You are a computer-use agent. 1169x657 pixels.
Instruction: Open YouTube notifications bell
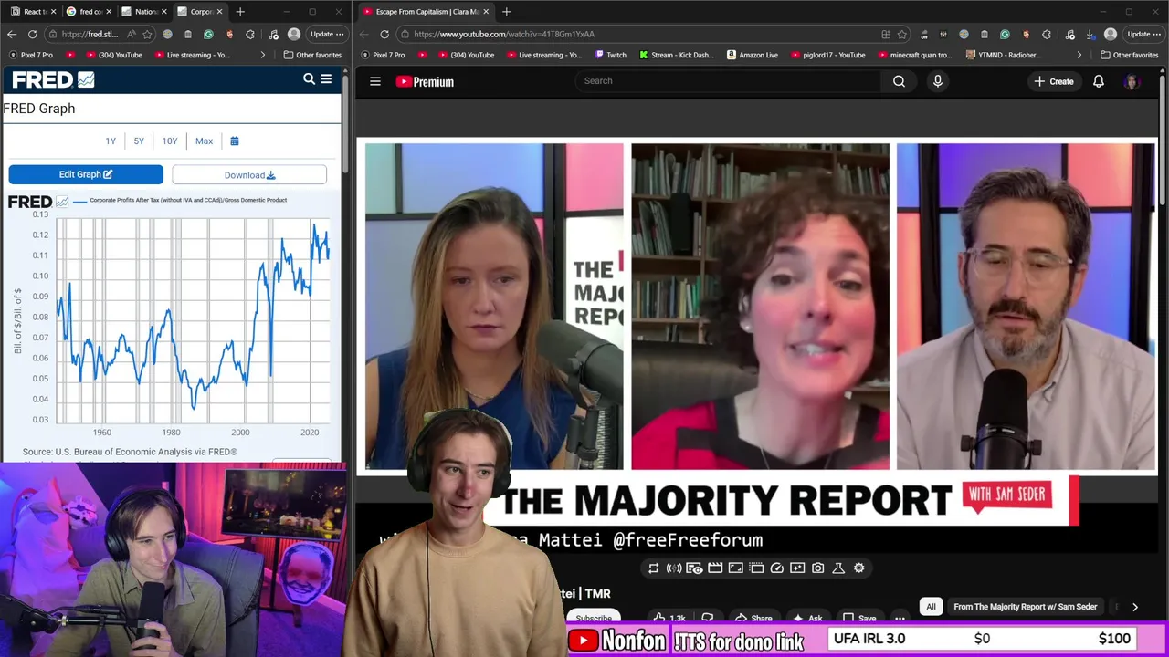tap(1099, 81)
